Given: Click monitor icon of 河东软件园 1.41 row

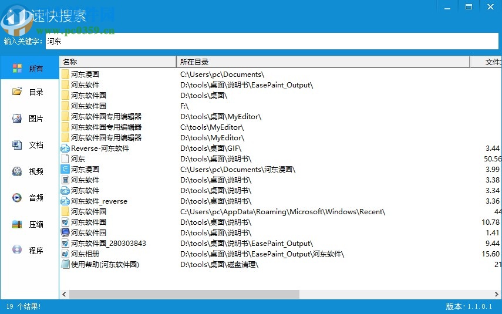Looking at the screenshot, I should tap(65, 232).
